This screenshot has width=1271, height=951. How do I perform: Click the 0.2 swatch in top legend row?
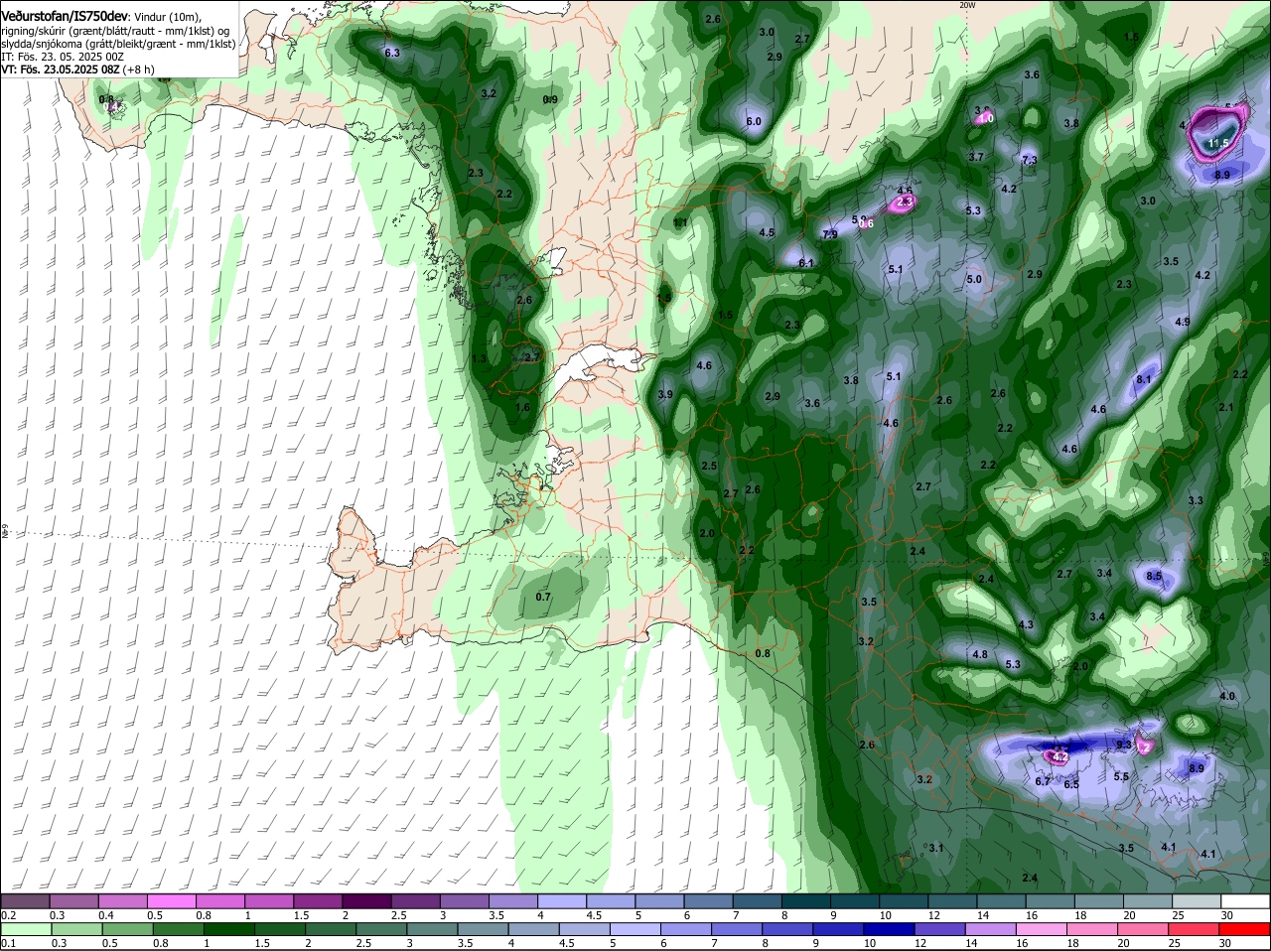(26, 902)
